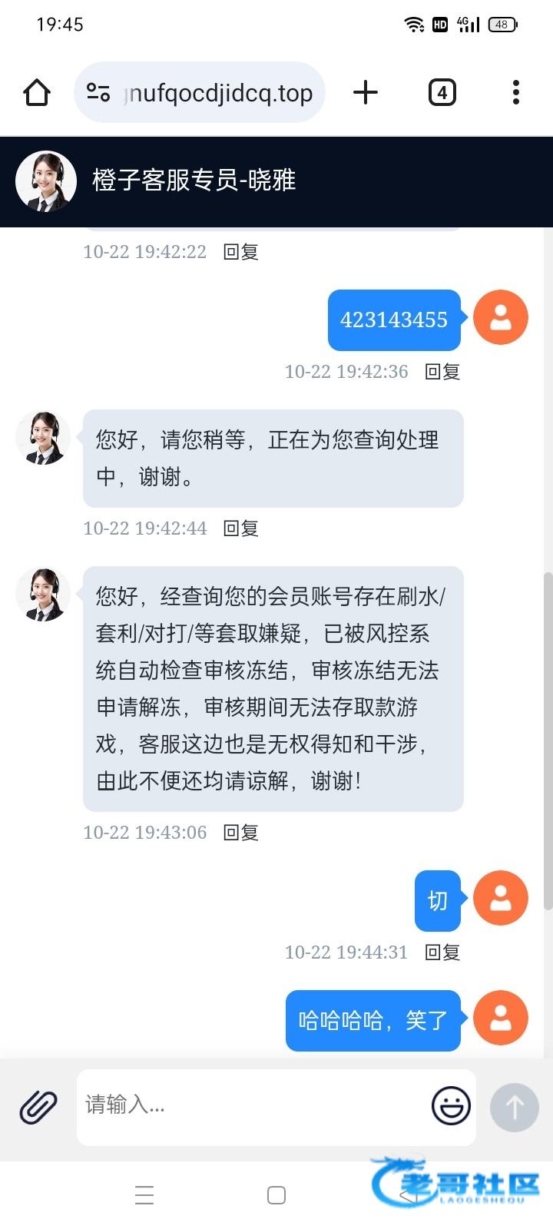
Task: Open the browser three-dot menu
Action: [x=516, y=93]
